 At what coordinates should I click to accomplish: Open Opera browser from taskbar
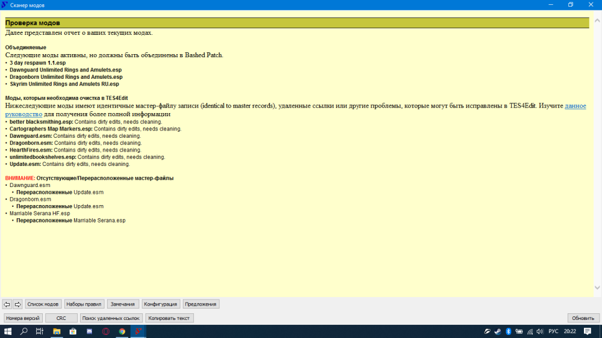click(x=105, y=331)
